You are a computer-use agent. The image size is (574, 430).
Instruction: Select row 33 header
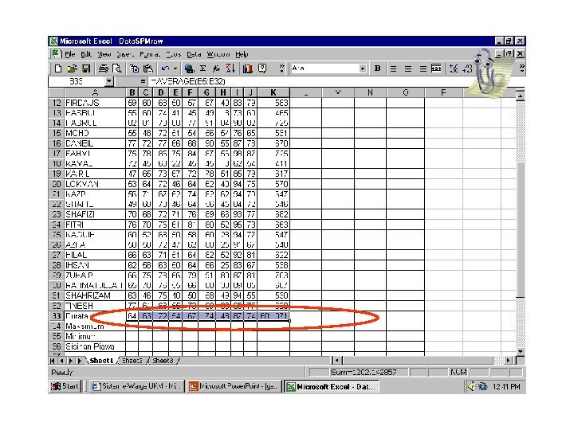(57, 316)
